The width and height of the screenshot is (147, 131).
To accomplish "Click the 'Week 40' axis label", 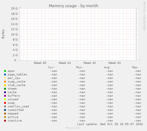I will pyautogui.click(x=40, y=63).
